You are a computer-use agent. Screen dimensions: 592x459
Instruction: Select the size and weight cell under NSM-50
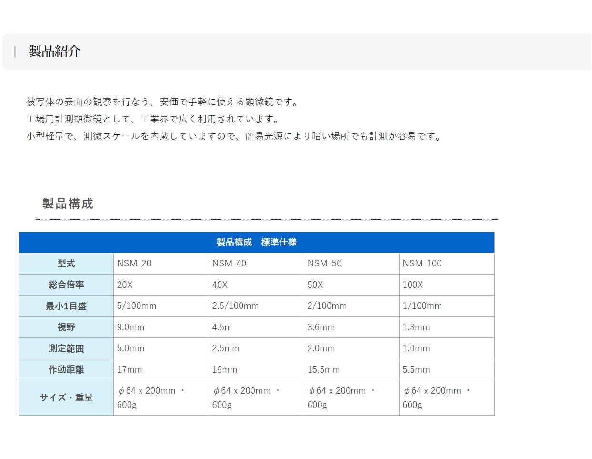[351, 398]
